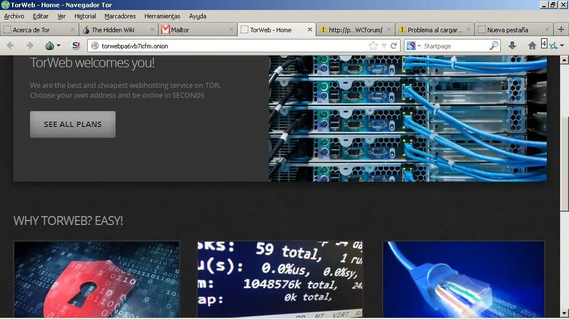
Task: Open the URL history dropdown arrow
Action: [384, 46]
